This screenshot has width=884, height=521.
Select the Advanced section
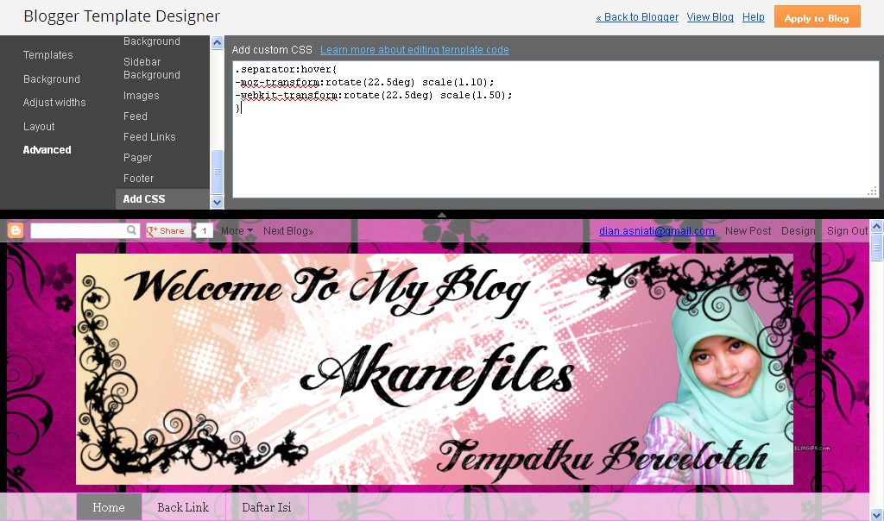click(x=47, y=150)
